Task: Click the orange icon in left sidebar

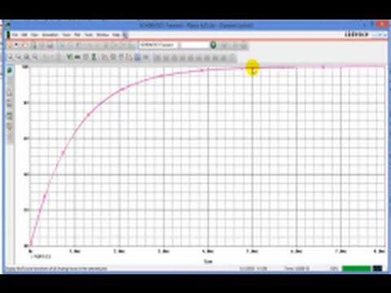Action: 10,127
